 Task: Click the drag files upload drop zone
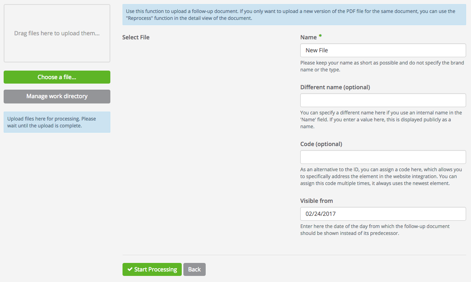coord(57,33)
